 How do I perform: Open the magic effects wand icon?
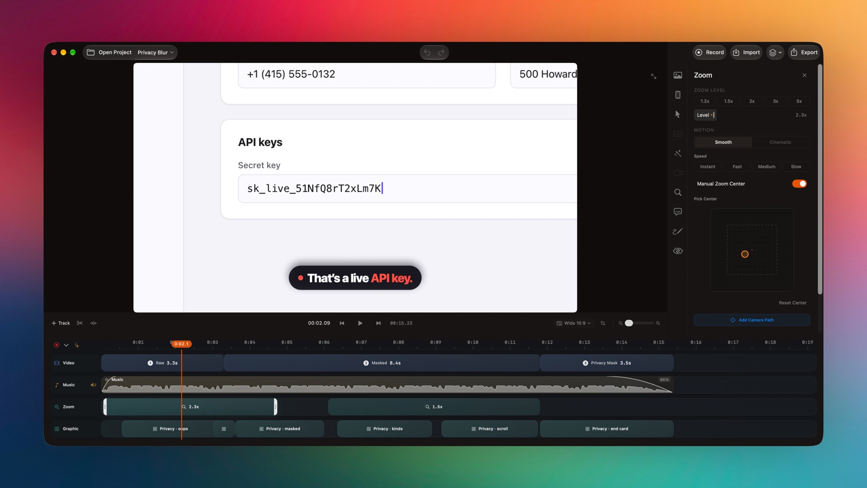678,154
